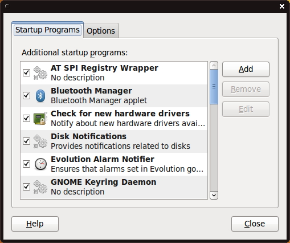The image size is (290, 243).
Task: Click the blue Bluetooth Manager icon
Action: (40, 96)
